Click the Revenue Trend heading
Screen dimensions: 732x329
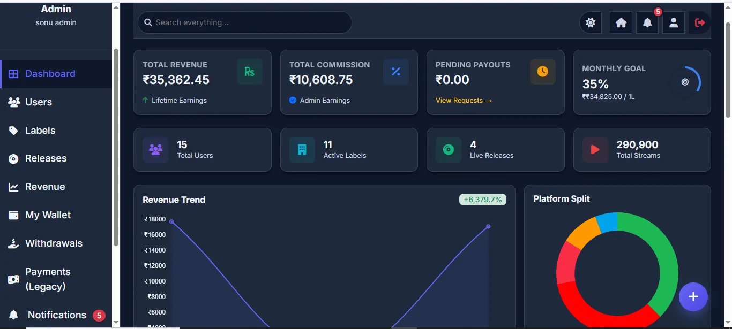174,200
